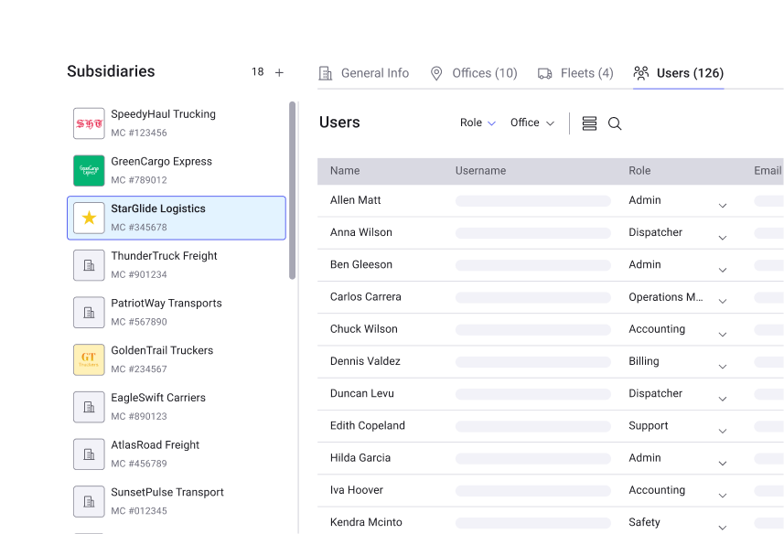Screen dimensions: 784x534
Task: Click the name Anna Wilson
Action: point(361,232)
